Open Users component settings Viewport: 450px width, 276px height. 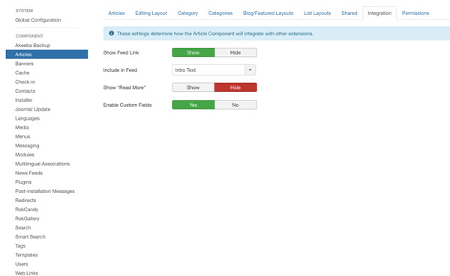pyautogui.click(x=21, y=264)
